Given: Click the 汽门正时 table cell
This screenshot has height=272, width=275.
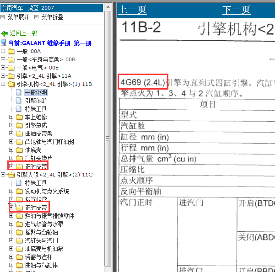Looking at the screenshot, I should (148, 235).
